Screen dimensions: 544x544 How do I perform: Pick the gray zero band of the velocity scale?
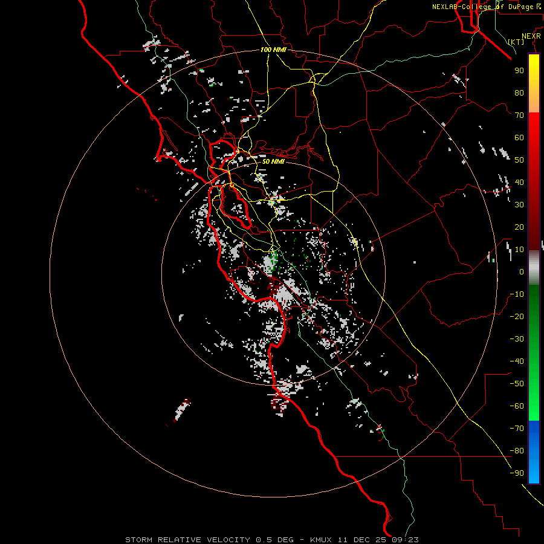(x=534, y=268)
